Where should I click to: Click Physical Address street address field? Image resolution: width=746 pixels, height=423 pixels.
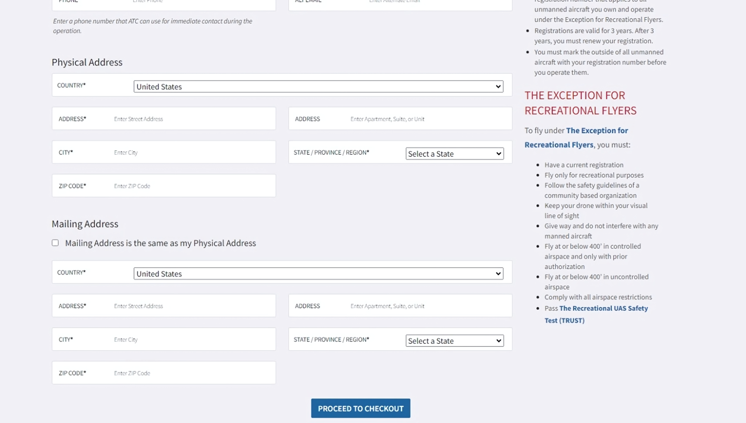point(192,119)
